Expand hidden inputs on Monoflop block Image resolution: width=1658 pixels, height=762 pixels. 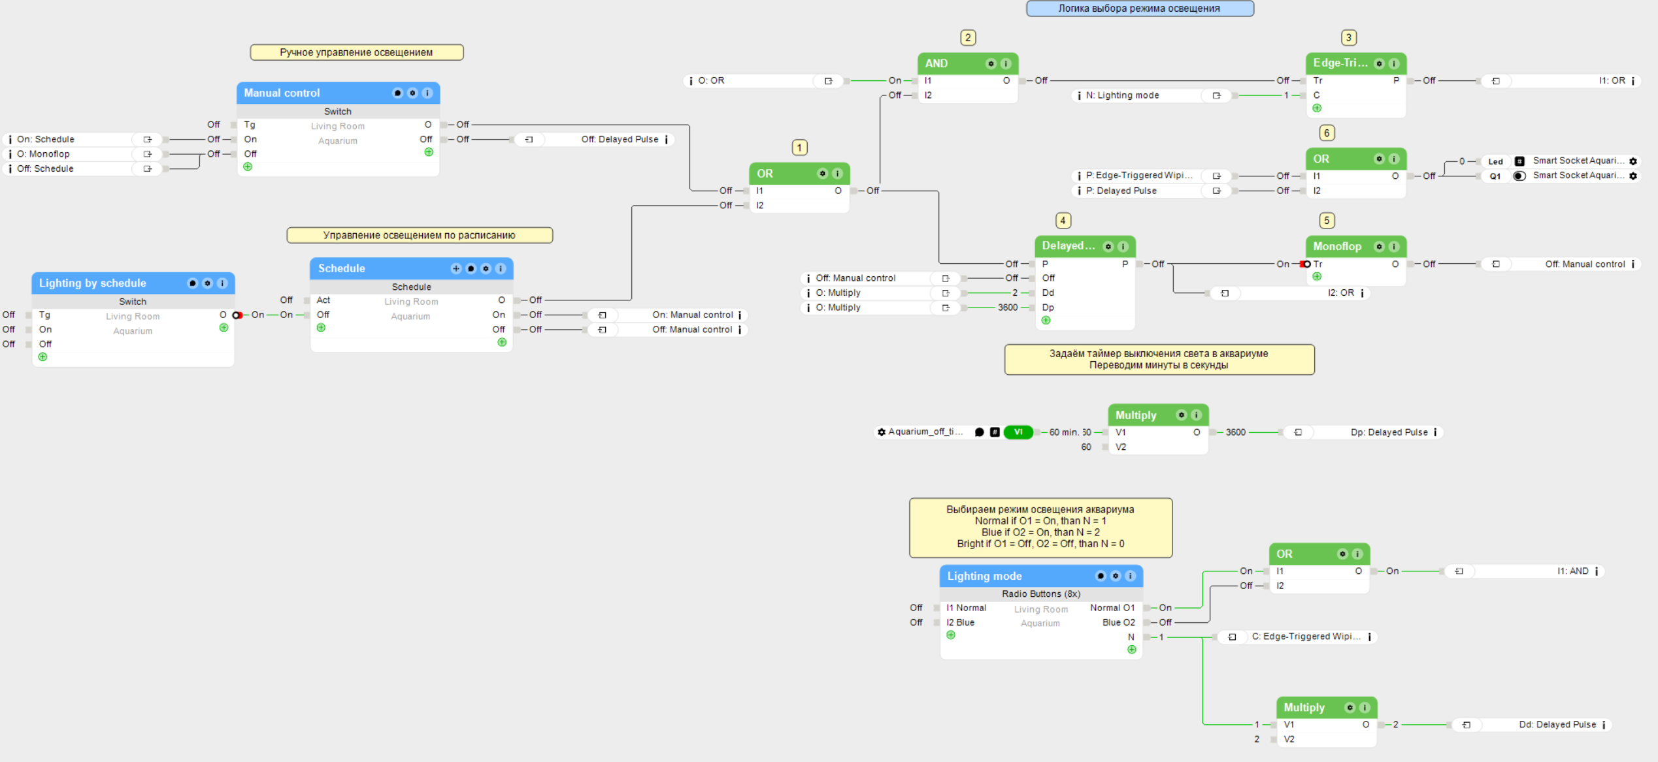pos(1317,277)
